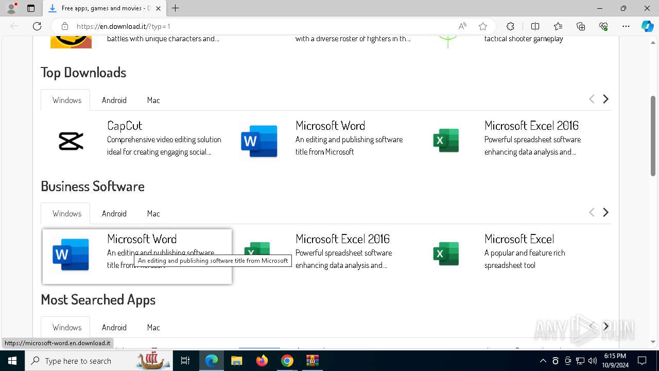View site information lock icon
The height and width of the screenshot is (371, 659).
tap(65, 26)
